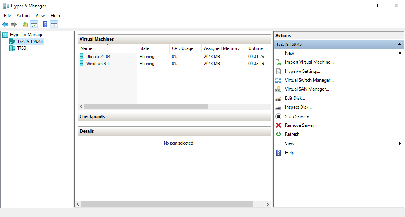
Task: Click the Uptime column header
Action: point(258,48)
